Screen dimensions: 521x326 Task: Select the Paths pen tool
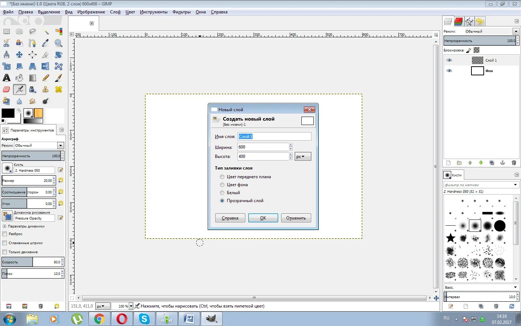point(33,43)
